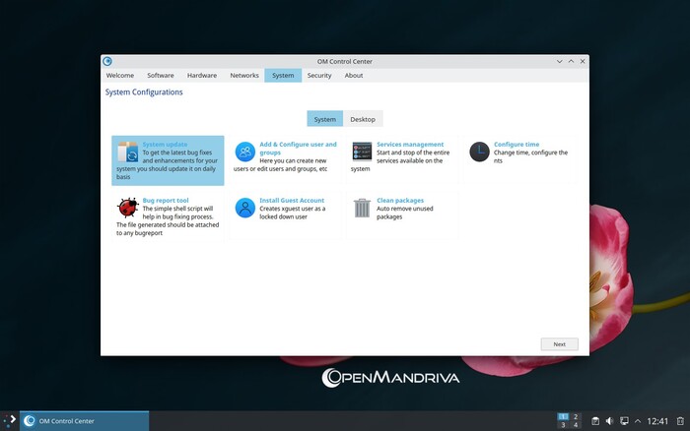Screen dimensions: 690x431
Task: Open 'Services management' title link
Action: tap(410, 144)
